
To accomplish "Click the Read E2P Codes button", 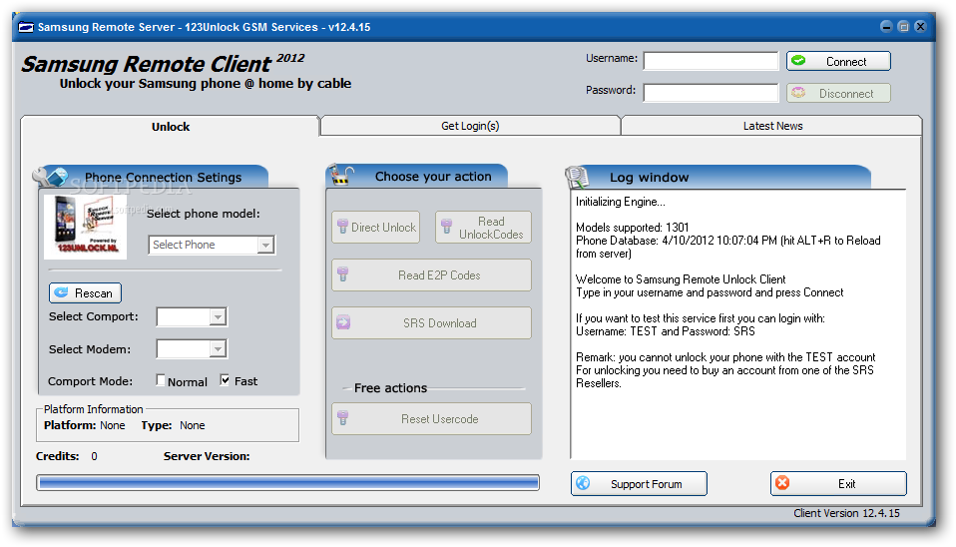I will point(431,274).
